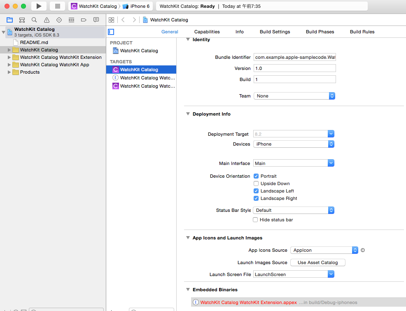Switch to the Build Rules tab
The image size is (406, 311).
362,32
